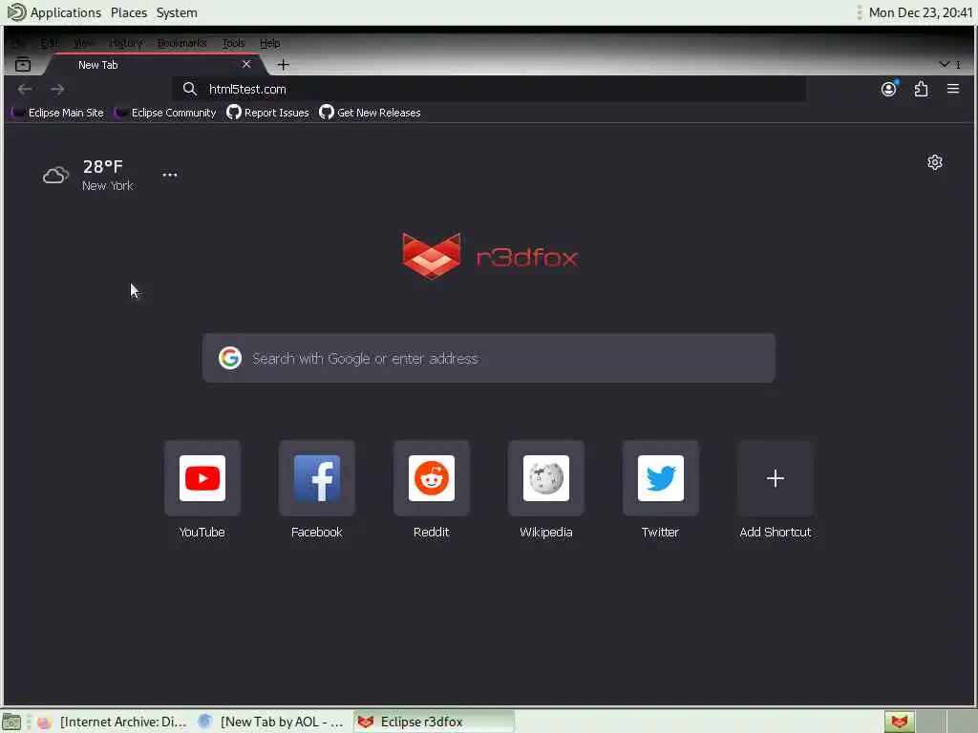Screen dimensions: 978x733
Task: Open the Edit menu
Action: click(x=49, y=43)
